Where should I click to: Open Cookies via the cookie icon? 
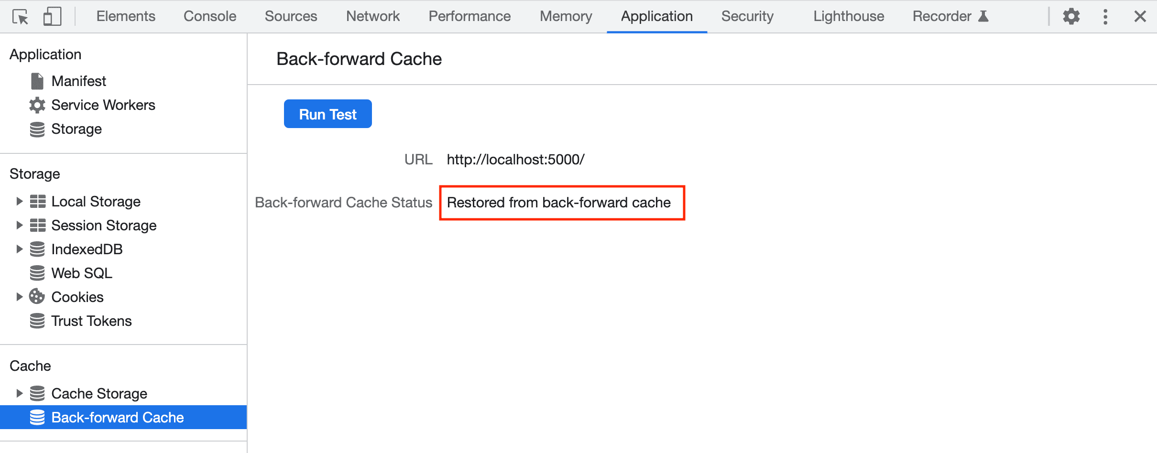37,296
